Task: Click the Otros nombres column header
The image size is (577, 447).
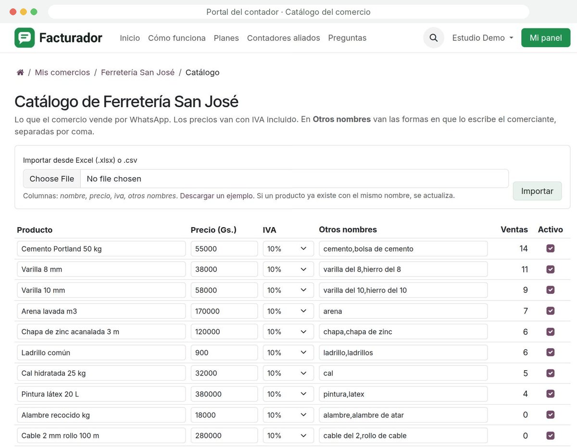Action: tap(348, 230)
